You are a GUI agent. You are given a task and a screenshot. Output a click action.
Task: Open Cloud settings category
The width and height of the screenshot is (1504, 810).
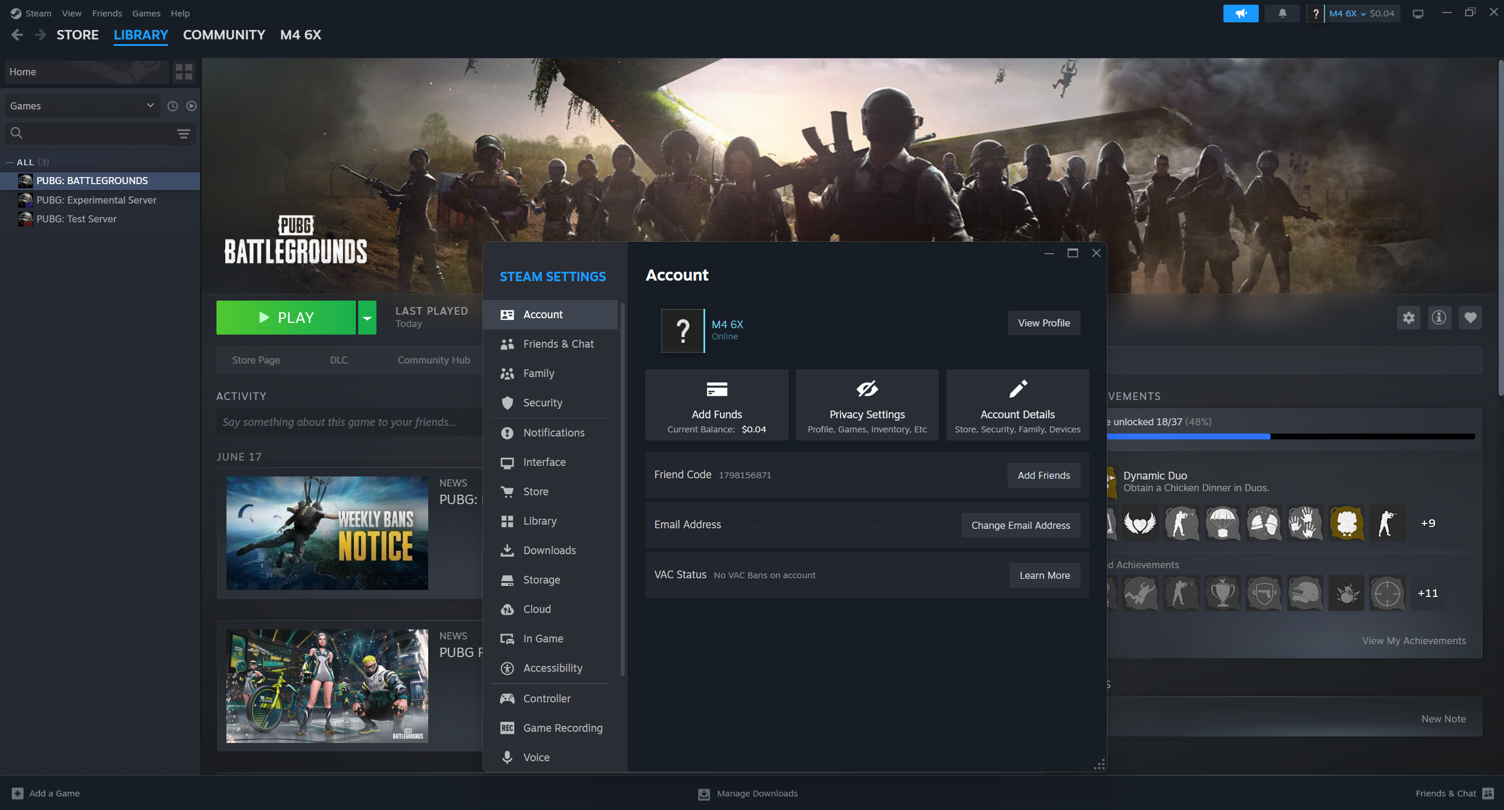pyautogui.click(x=550, y=609)
